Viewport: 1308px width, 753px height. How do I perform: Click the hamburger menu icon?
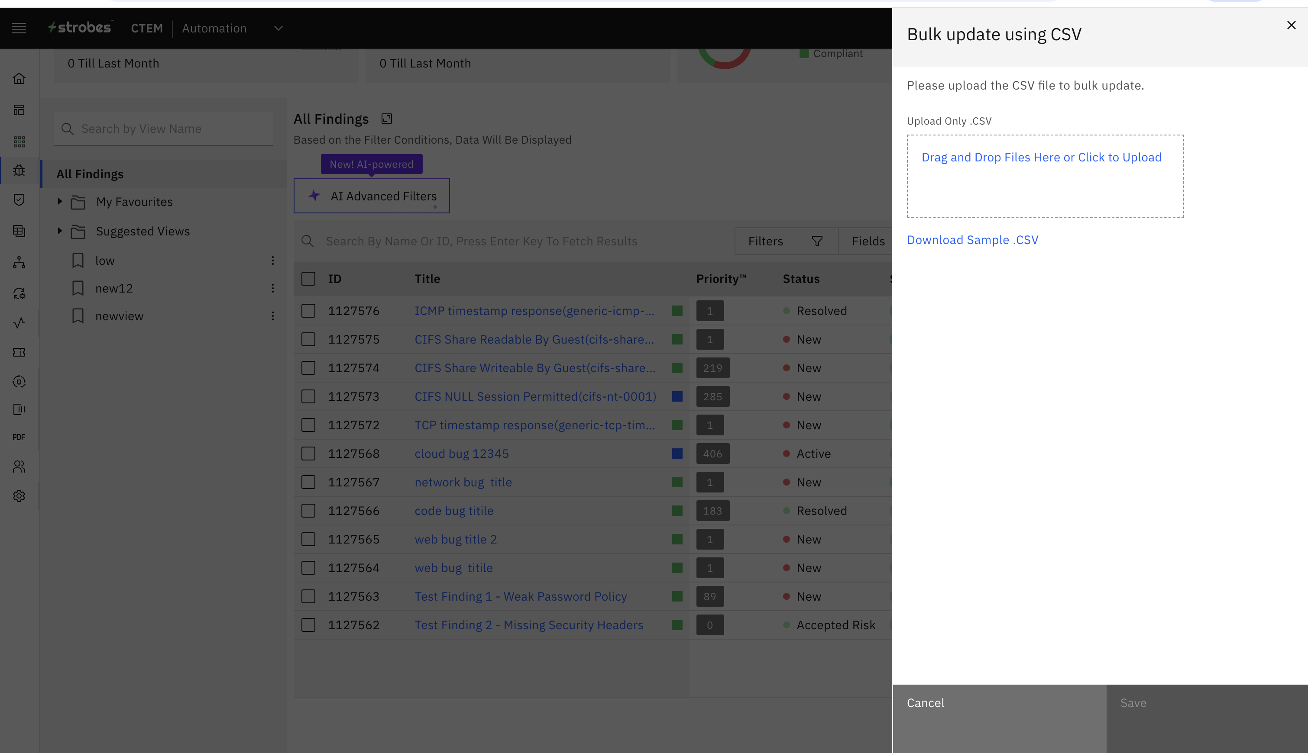click(19, 28)
